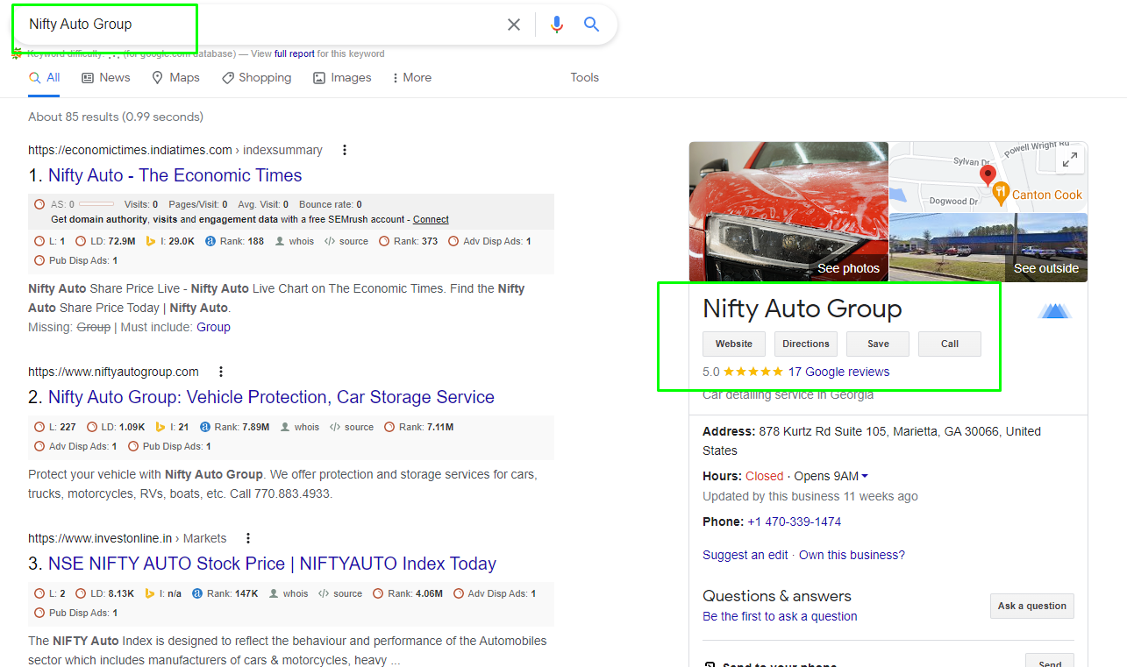Open 17 Google reviews
Screen dimensions: 1127x667
tap(838, 372)
